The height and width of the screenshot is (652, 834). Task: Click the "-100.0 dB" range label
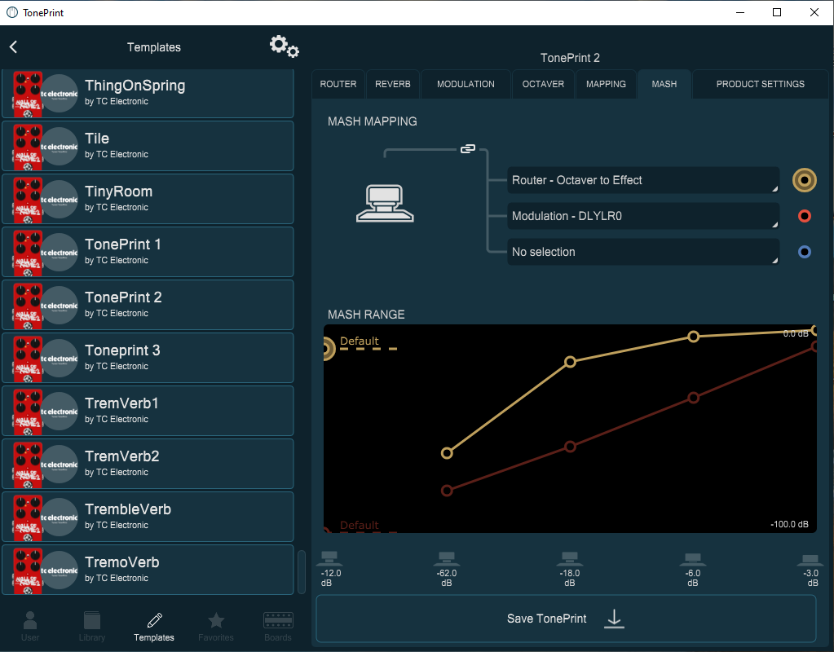(x=789, y=524)
